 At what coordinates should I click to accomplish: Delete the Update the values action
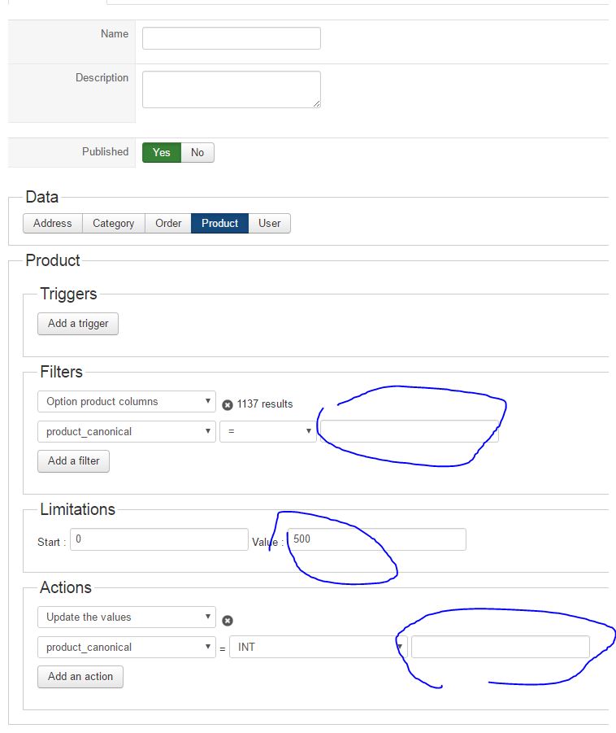pos(228,620)
